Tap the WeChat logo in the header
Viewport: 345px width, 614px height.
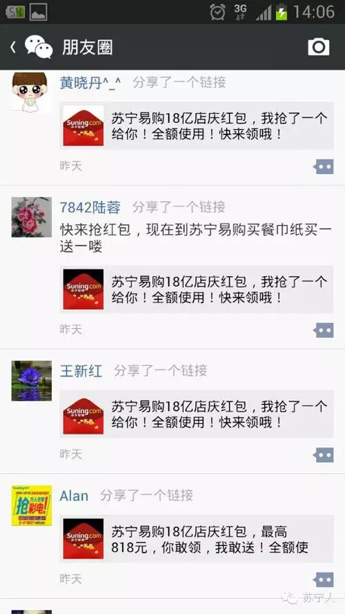pyautogui.click(x=39, y=47)
